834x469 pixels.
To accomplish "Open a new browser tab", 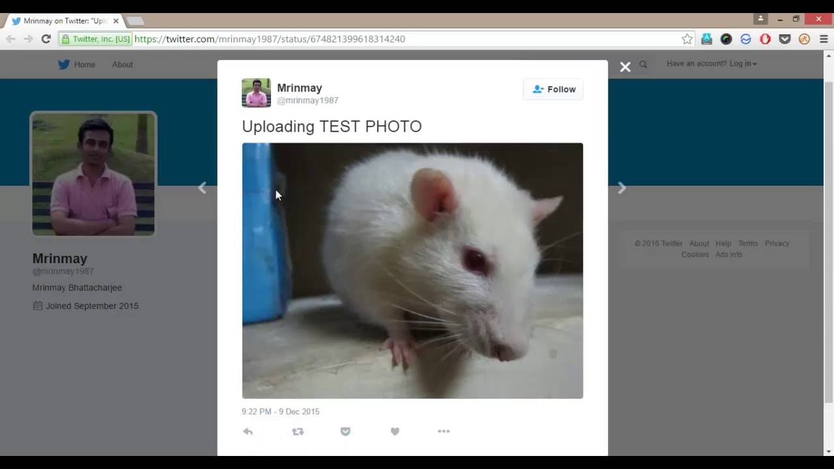I will (x=135, y=21).
